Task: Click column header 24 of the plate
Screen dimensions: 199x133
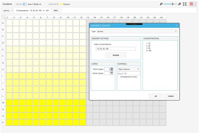Action: (163, 18)
